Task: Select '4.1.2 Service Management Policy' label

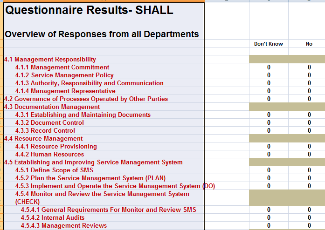Action: [x=64, y=75]
